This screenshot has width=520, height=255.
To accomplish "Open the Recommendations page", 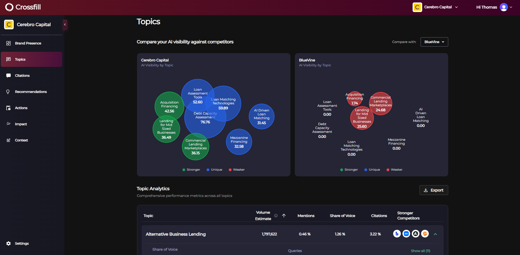I will click(32, 92).
